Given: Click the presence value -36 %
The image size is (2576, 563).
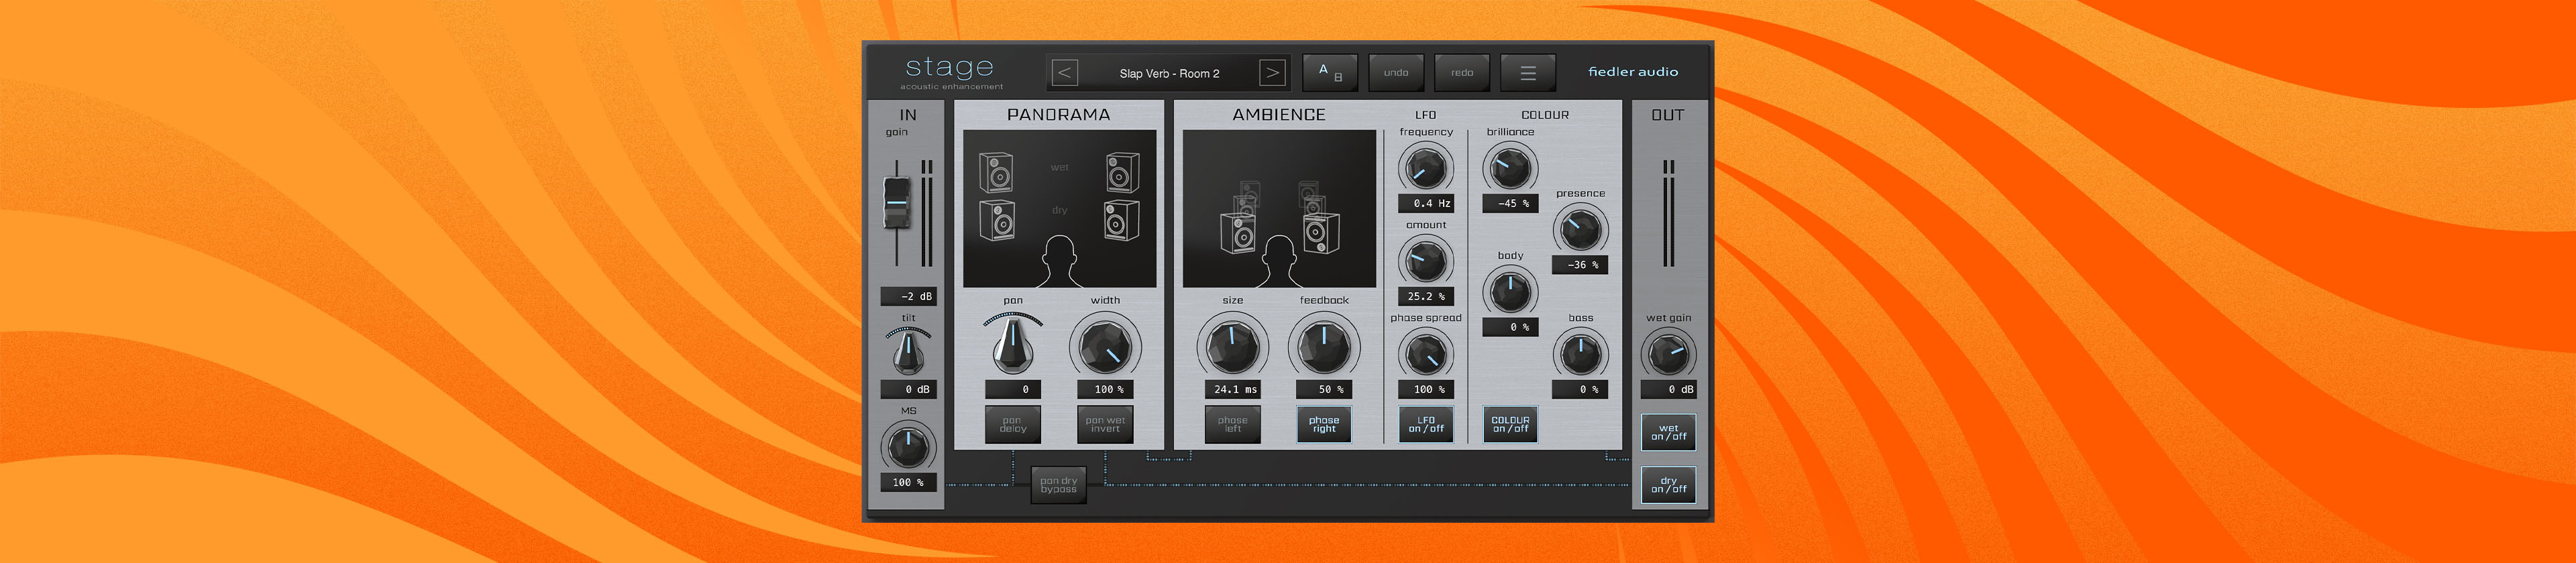Looking at the screenshot, I should (x=1580, y=265).
